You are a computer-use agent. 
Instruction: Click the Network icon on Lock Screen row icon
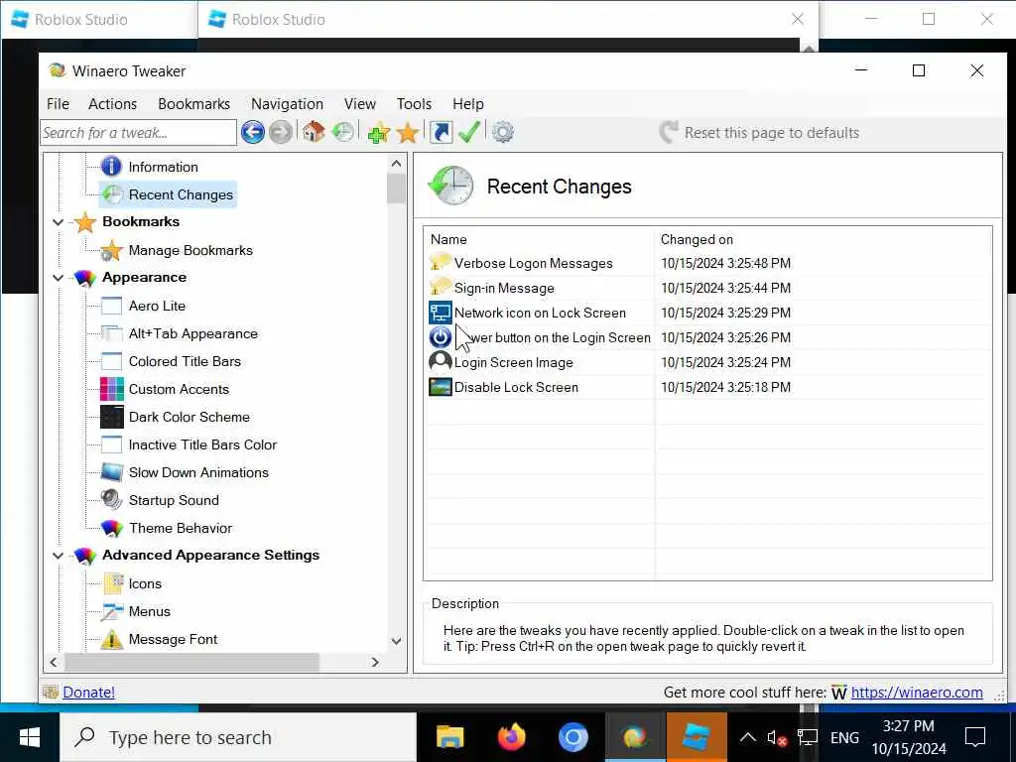441,313
